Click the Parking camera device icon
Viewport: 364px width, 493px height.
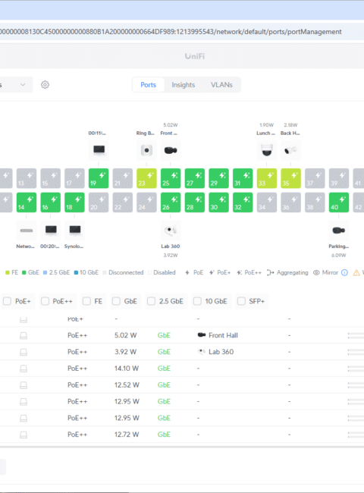pos(339,231)
